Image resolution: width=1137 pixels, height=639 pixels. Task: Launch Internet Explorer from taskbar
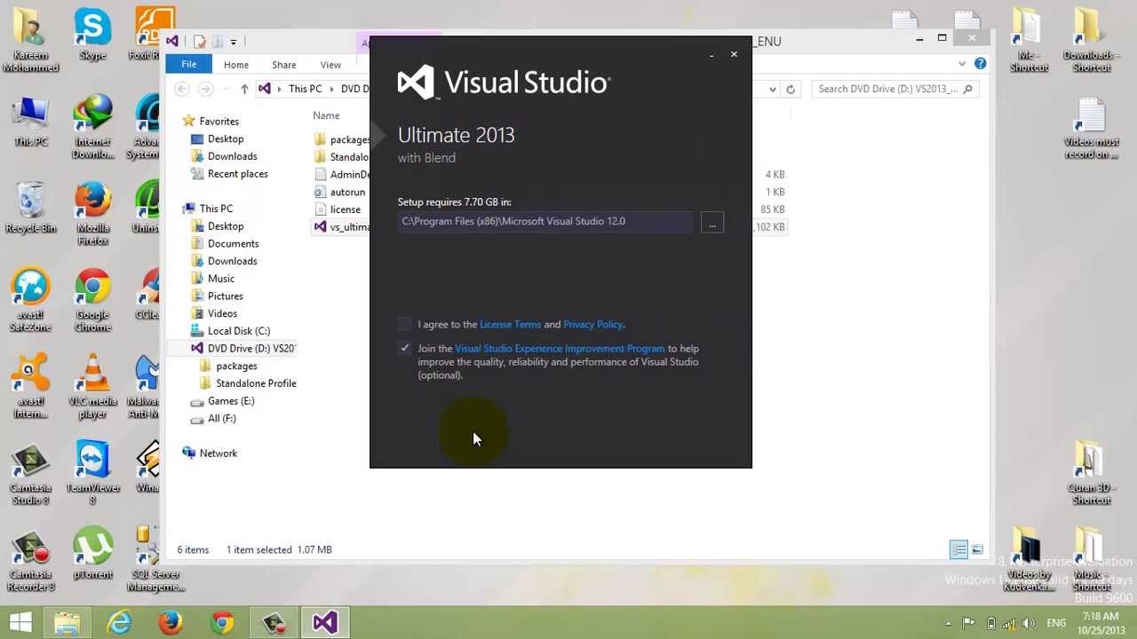[x=118, y=622]
